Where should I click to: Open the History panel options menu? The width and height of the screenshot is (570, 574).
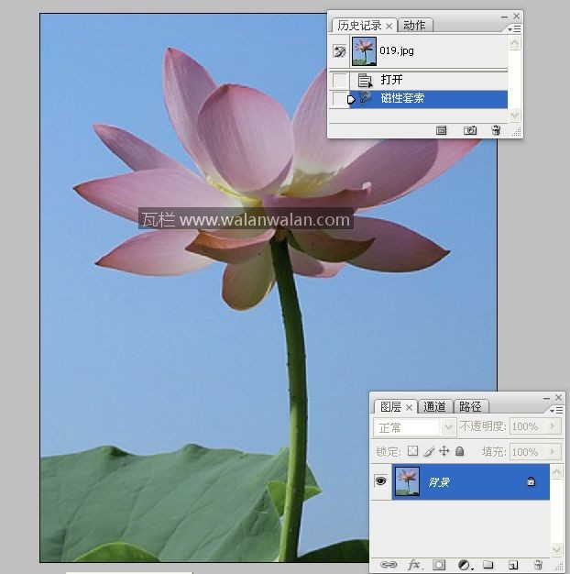tap(516, 29)
